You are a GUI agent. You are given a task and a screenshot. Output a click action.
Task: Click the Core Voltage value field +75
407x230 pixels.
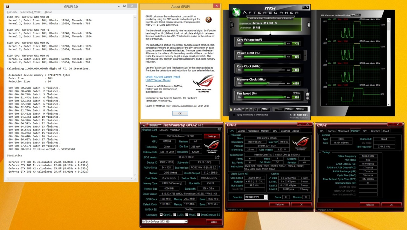tap(296, 43)
